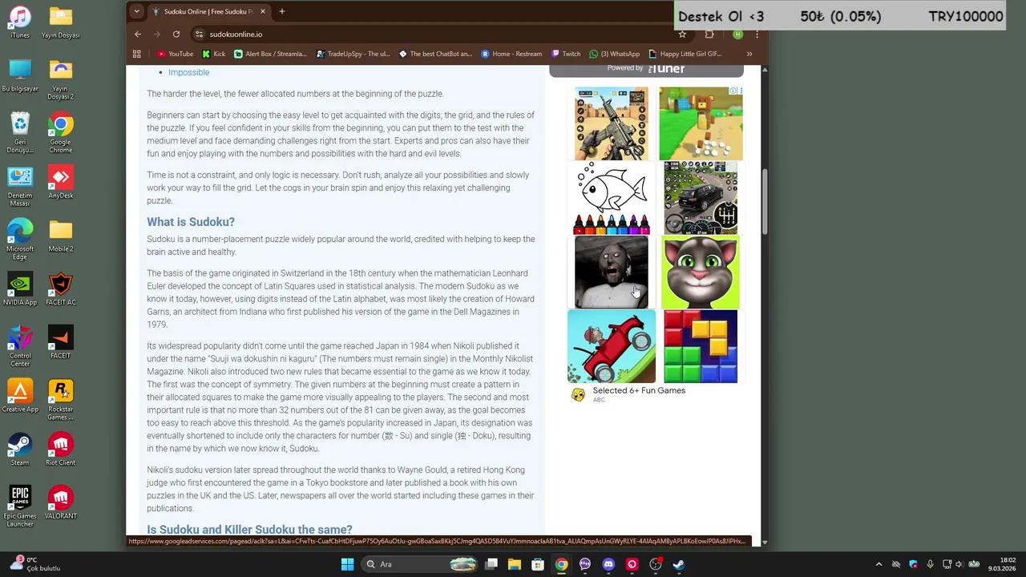Launch AnyDesk from the desktop
1026x577 pixels.
61,182
